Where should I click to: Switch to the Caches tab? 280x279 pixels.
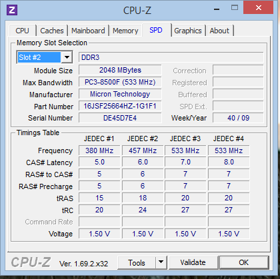[52, 31]
